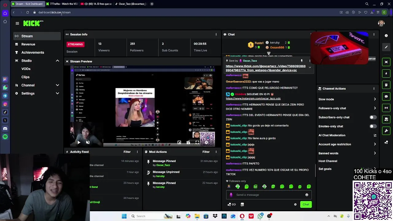The image size is (393, 221).
Task: Click the KICK logo
Action: [x=33, y=23]
